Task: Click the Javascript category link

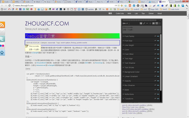Action: [51, 42]
